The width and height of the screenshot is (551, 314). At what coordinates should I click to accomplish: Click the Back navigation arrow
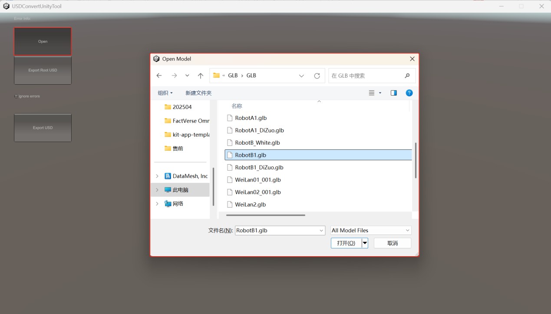click(159, 76)
